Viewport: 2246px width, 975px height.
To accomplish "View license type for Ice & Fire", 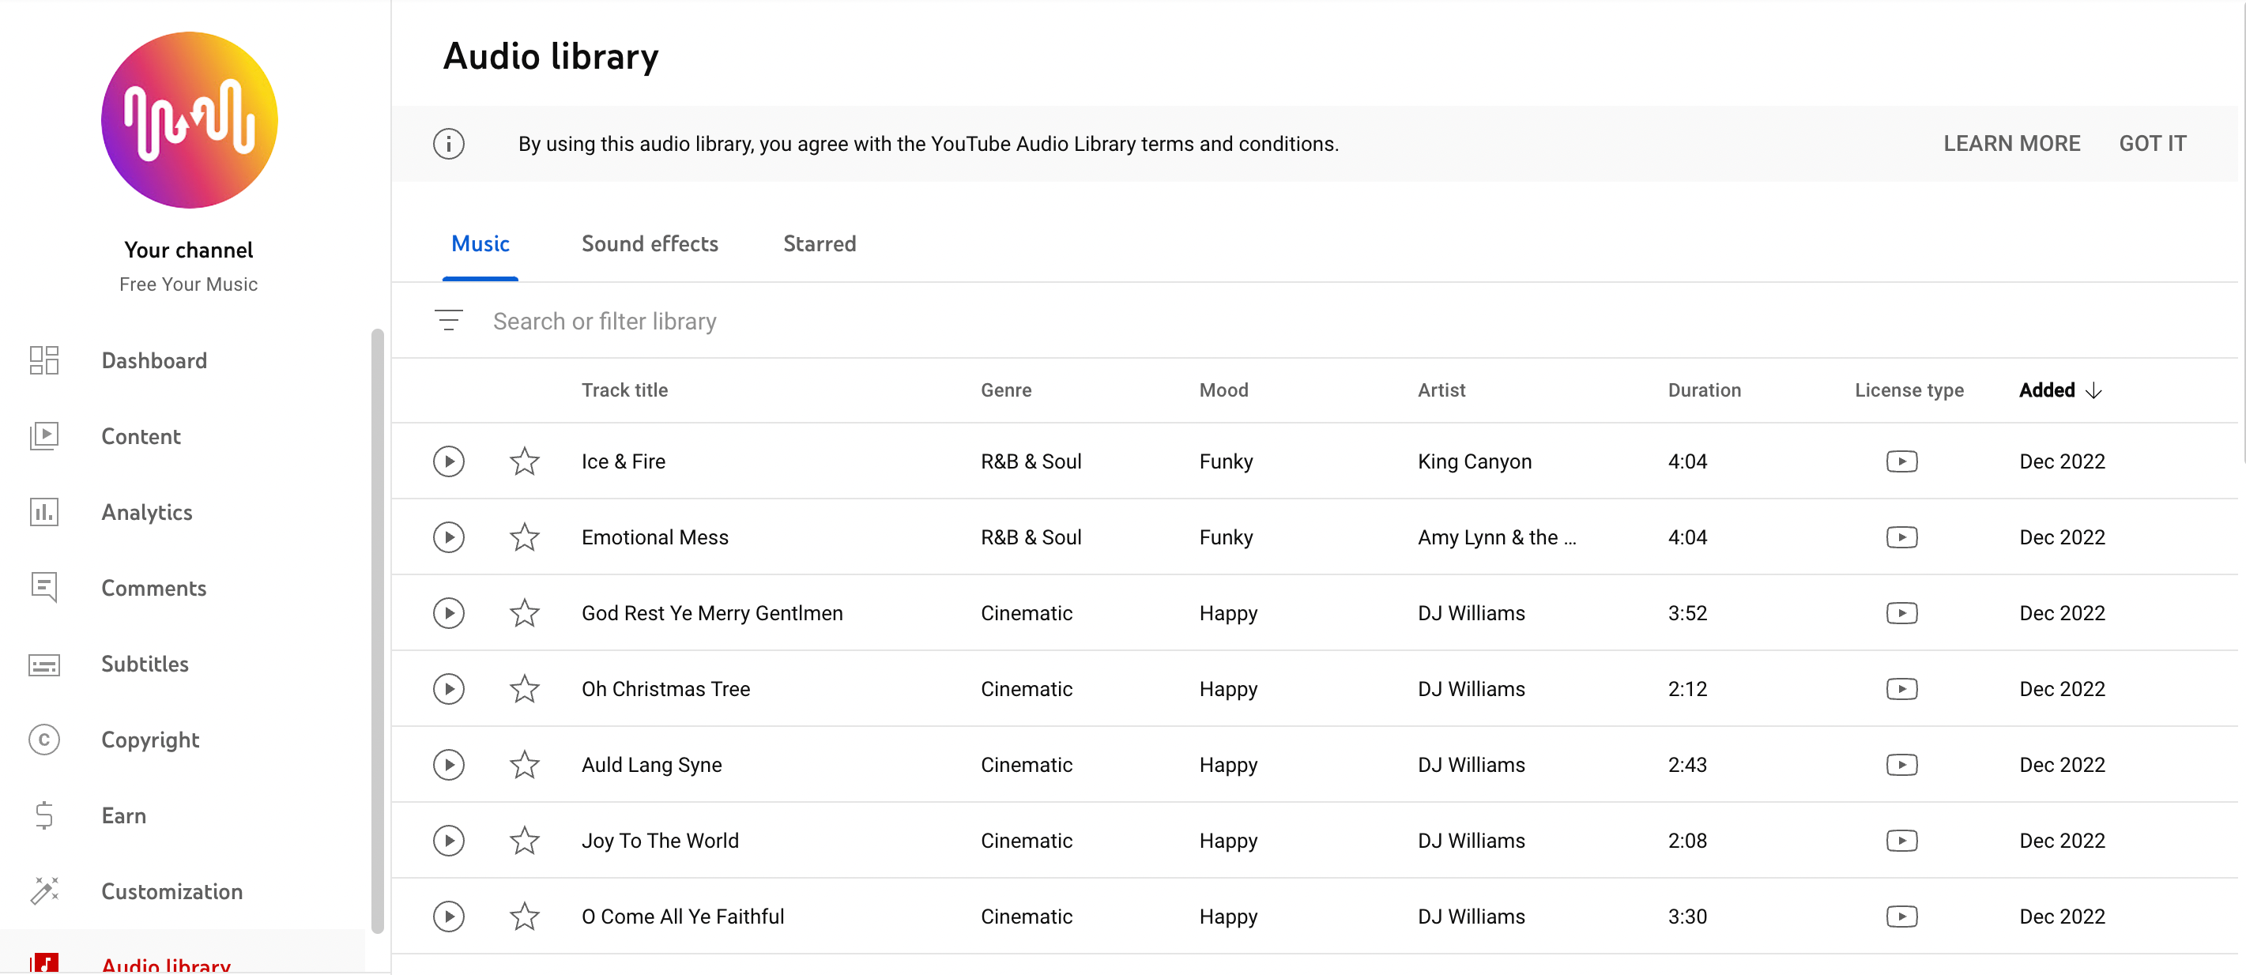I will pos(1902,461).
